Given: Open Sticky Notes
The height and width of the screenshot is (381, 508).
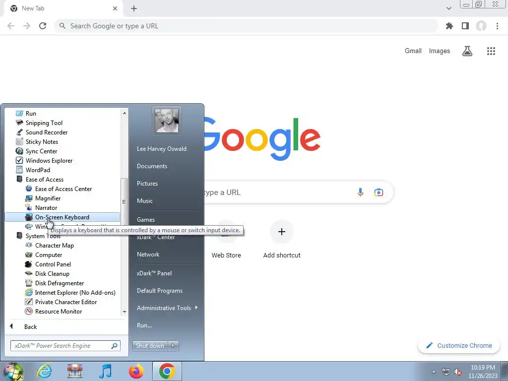Looking at the screenshot, I should point(42,141).
